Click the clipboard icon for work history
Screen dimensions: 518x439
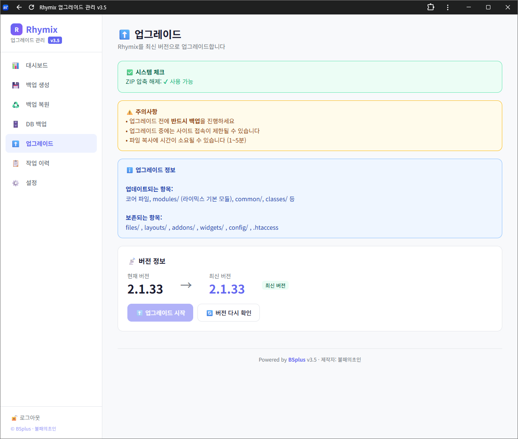pos(16,163)
